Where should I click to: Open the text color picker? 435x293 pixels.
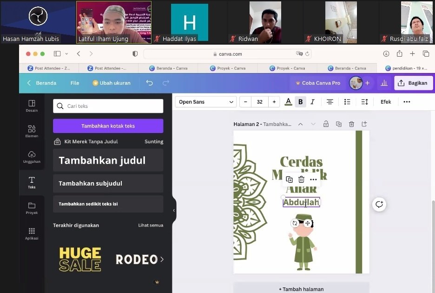pos(288,102)
